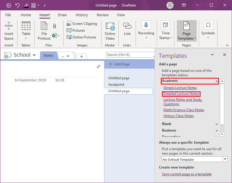Click the File Attachment paperclip icon

pyautogui.click(x=55, y=26)
